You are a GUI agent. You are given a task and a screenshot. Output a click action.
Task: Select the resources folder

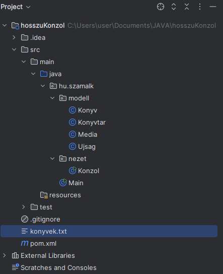coord(65,195)
